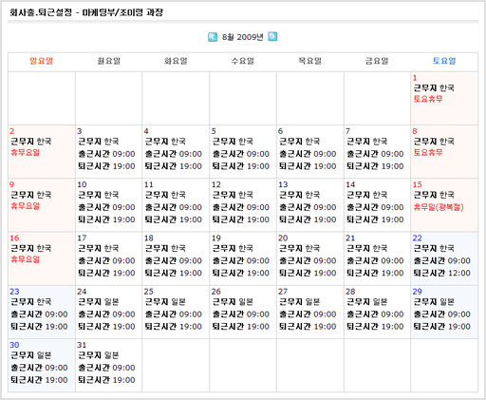Open the August 3 workday entry
Screen dimensions: 486x400
coord(108,151)
